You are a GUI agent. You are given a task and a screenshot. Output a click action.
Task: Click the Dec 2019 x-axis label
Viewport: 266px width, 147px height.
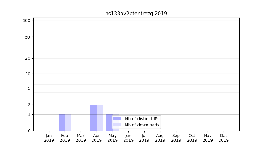coord(223,138)
